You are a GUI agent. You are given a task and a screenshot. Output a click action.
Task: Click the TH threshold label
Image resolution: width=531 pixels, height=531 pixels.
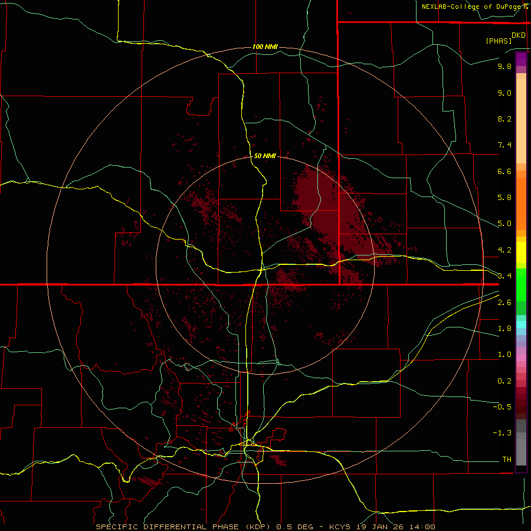tap(507, 460)
